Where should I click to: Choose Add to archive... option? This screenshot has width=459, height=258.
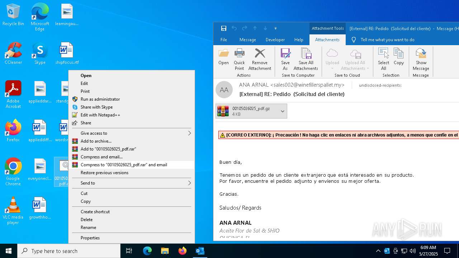tap(132, 141)
